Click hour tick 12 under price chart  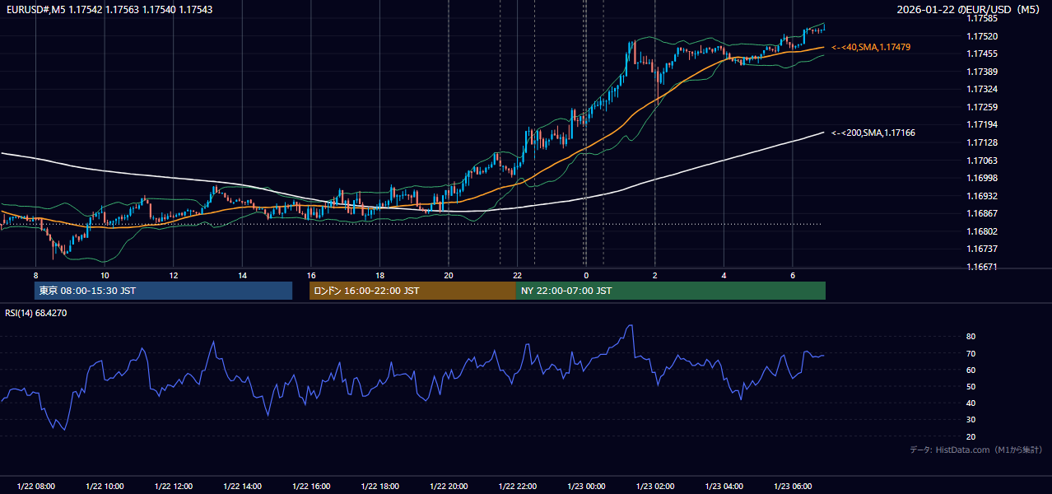[174, 275]
